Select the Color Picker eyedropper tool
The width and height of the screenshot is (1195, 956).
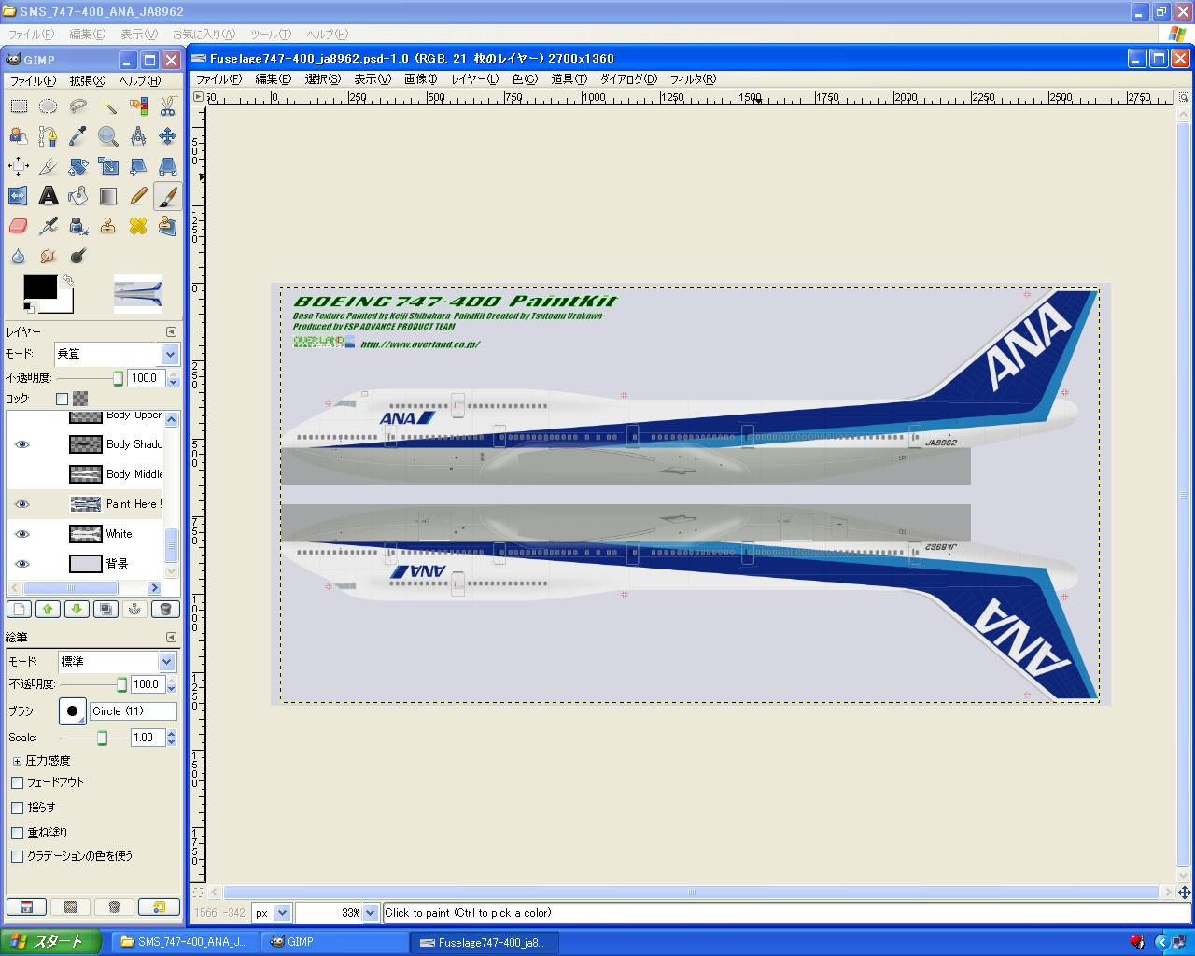[77, 136]
